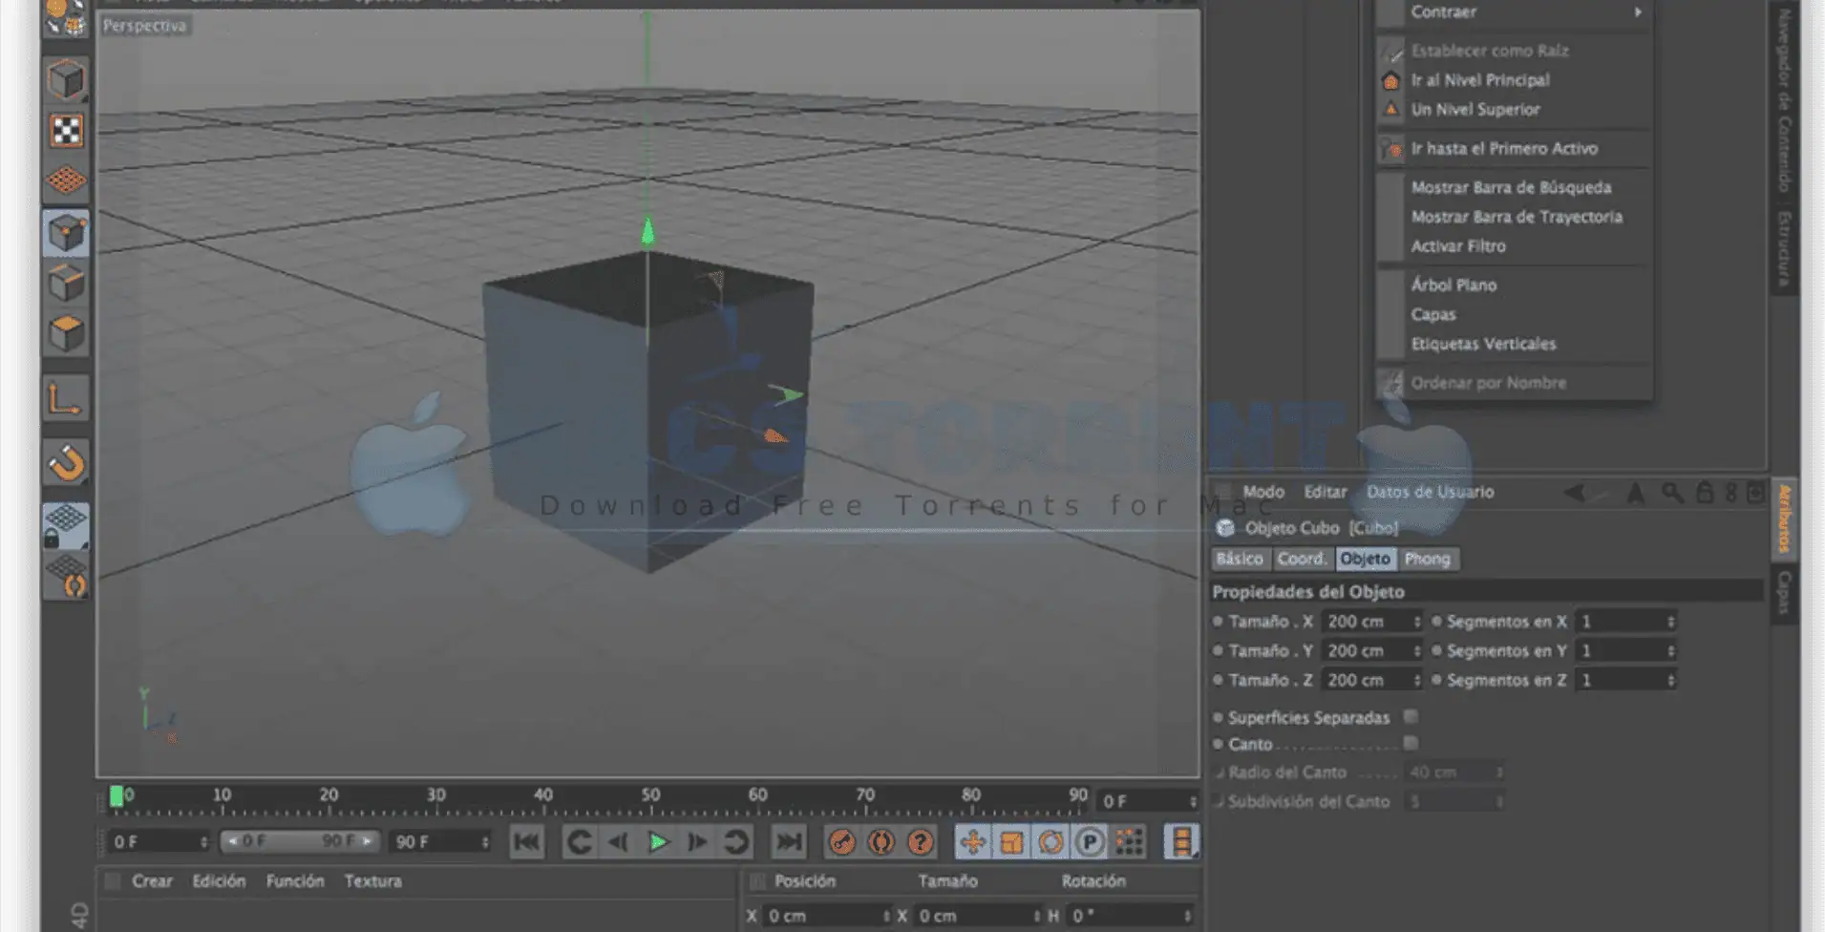Choose Un Nivel Superior menu entry
This screenshot has width=1825, height=932.
[1475, 110]
